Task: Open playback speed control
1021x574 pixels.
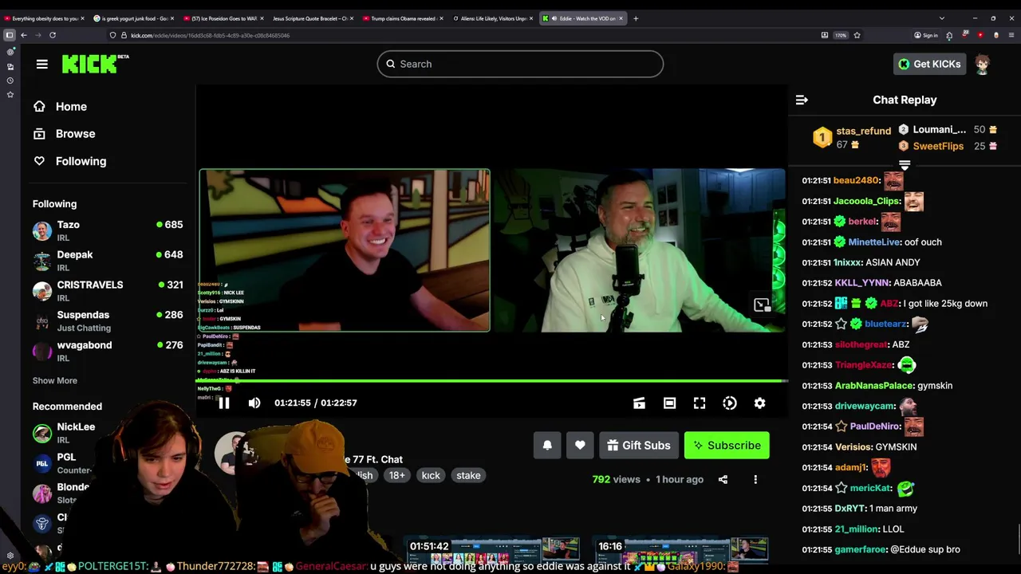Action: (x=730, y=403)
